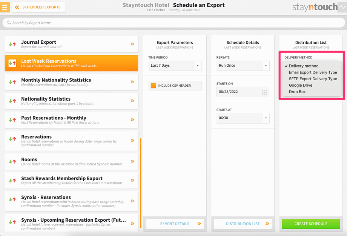Select Nationality Statistics report title
Screen dimensions: 347x236
point(46,99)
